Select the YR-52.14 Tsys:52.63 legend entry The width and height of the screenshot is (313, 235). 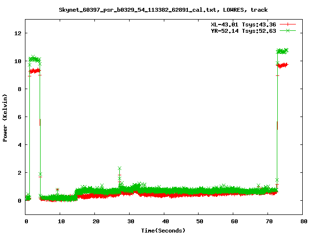[x=244, y=31]
